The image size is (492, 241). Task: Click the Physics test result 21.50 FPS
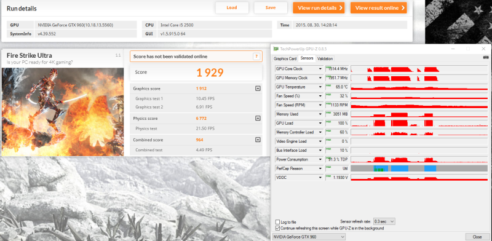click(205, 128)
